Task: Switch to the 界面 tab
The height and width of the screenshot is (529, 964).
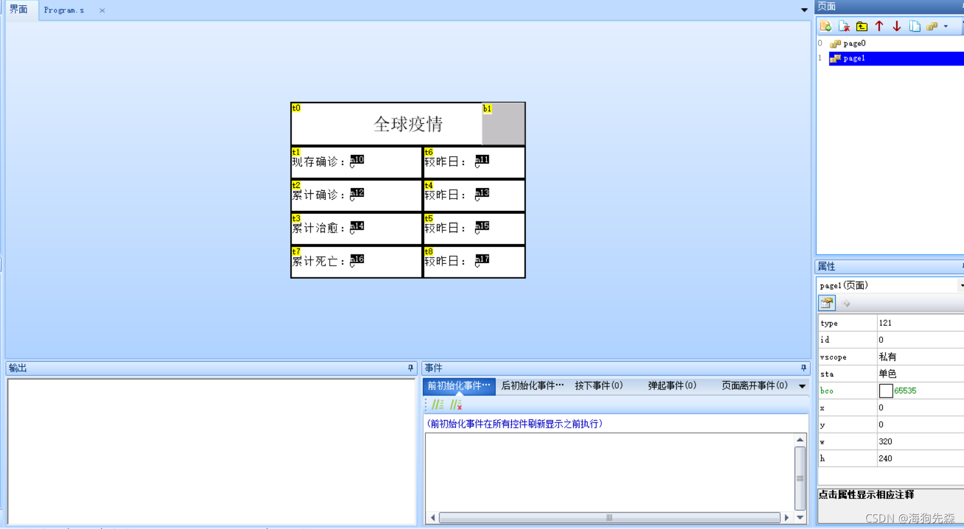Action: tap(18, 9)
